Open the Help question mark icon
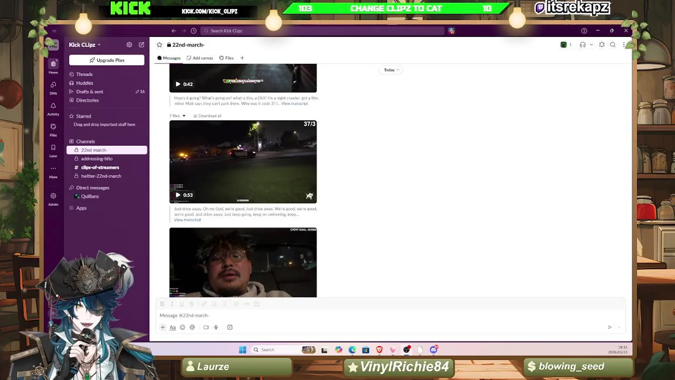 (584, 31)
